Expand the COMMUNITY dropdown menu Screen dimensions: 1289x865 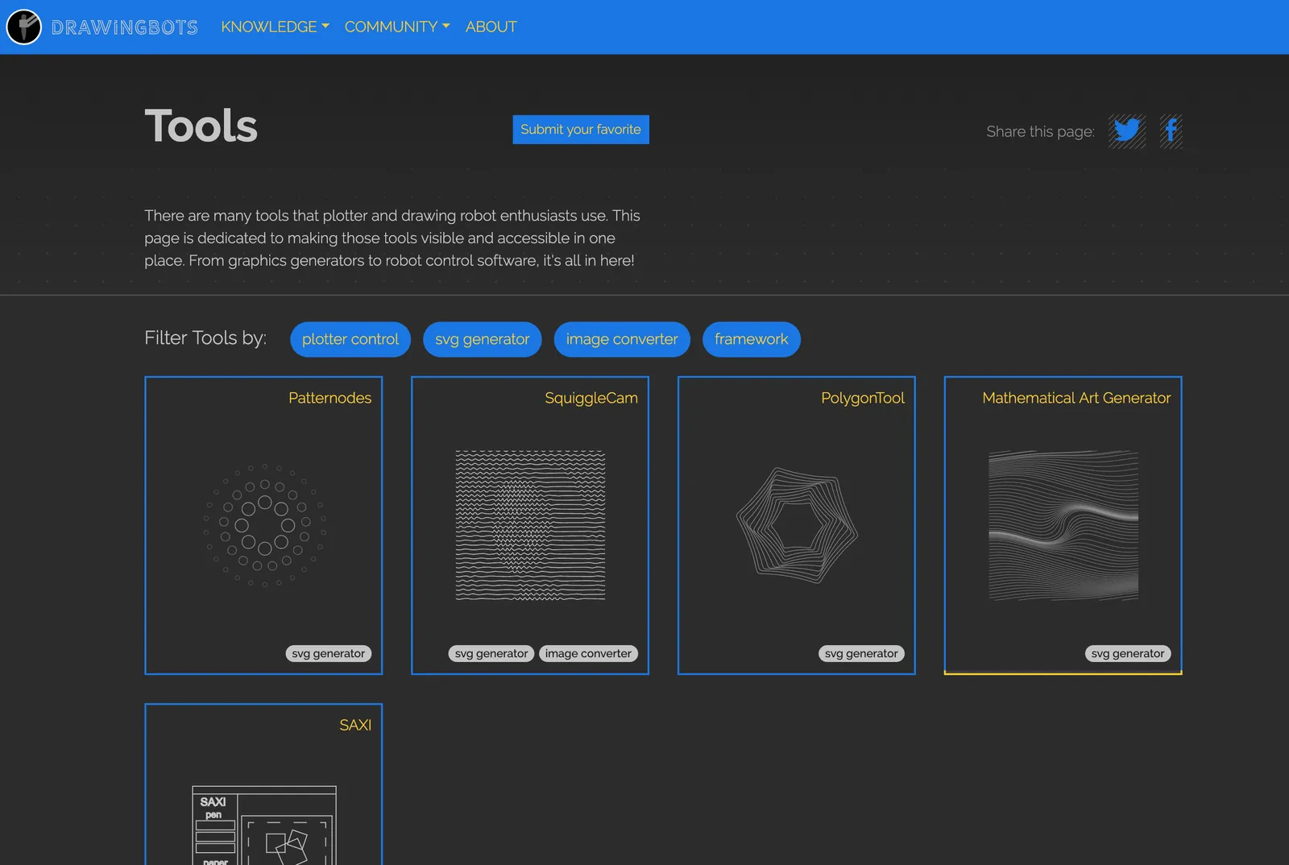[397, 27]
